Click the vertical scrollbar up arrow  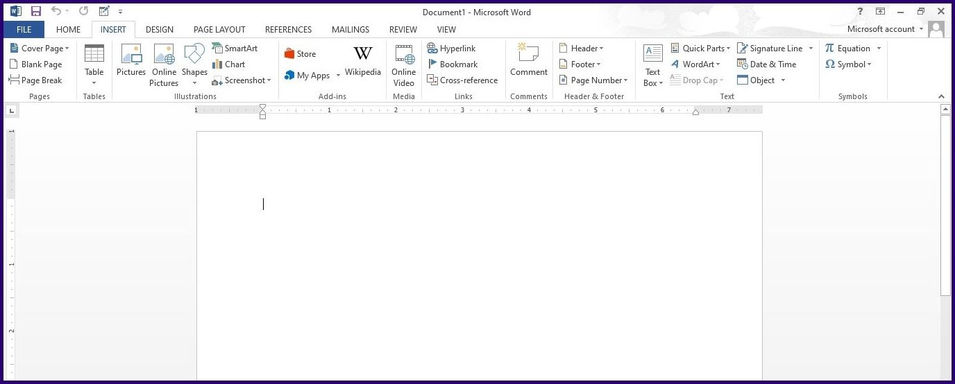(x=945, y=110)
